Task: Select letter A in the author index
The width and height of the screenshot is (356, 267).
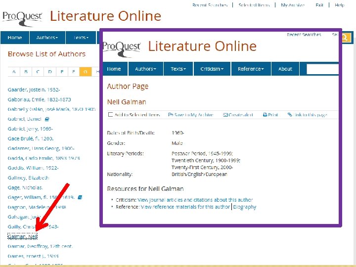Action: 14,72
